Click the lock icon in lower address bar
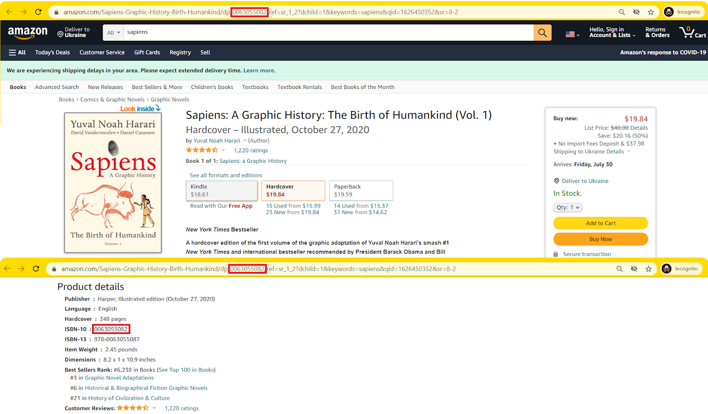Image resolution: width=708 pixels, height=414 pixels. 54,269
